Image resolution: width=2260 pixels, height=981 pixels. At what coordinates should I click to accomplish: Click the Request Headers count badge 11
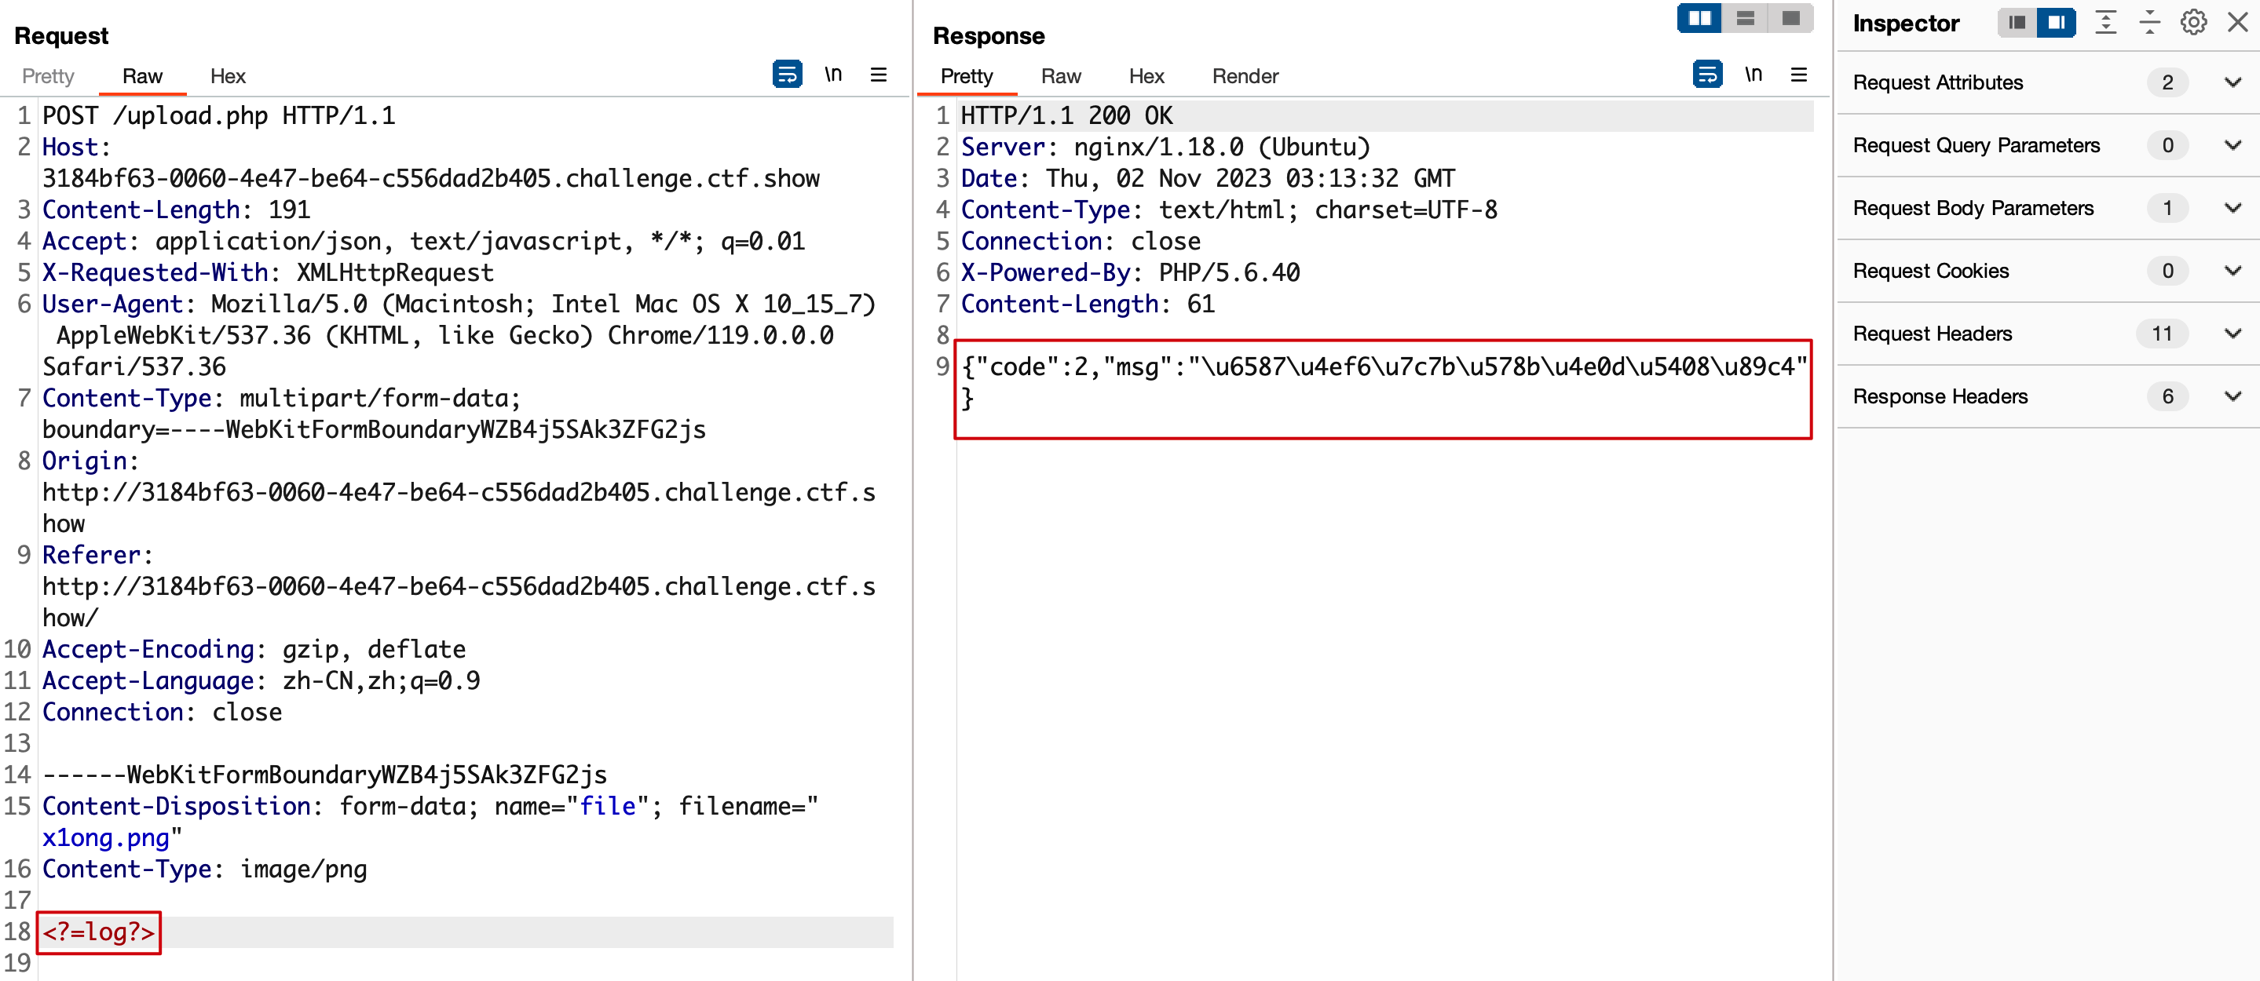[2162, 334]
